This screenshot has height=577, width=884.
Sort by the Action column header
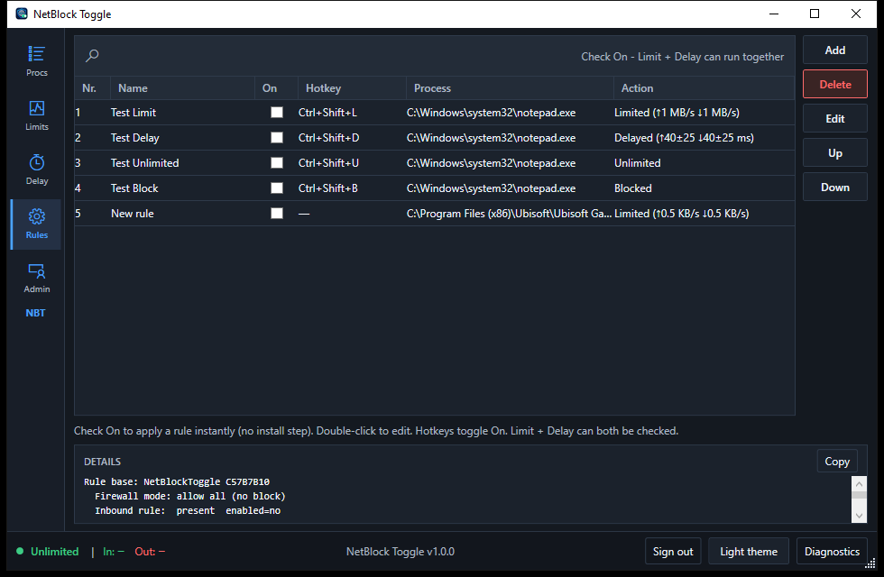pos(704,88)
